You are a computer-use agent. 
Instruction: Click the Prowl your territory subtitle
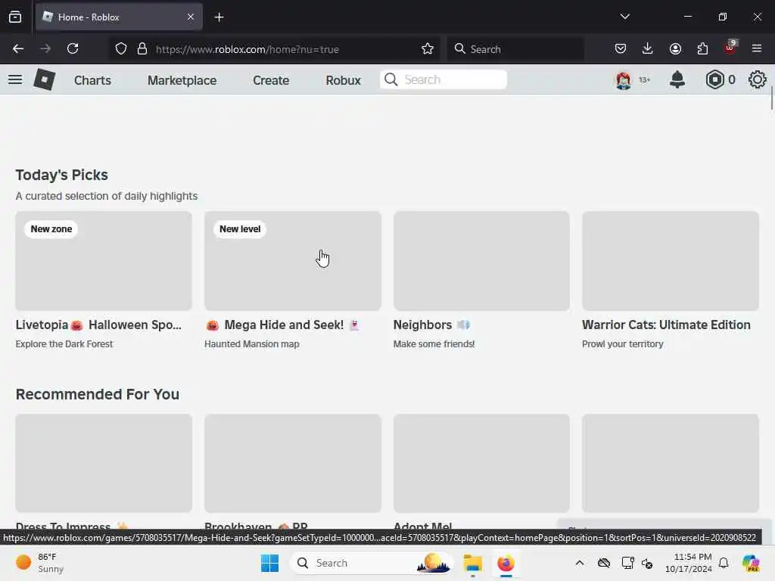click(623, 344)
